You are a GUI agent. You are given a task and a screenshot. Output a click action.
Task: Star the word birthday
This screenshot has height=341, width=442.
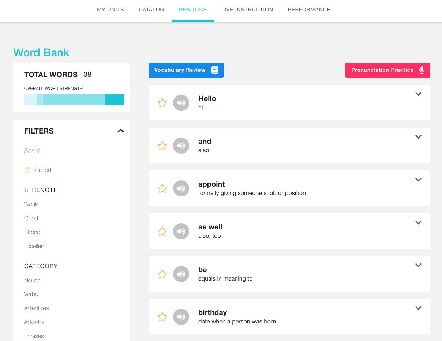tap(162, 317)
